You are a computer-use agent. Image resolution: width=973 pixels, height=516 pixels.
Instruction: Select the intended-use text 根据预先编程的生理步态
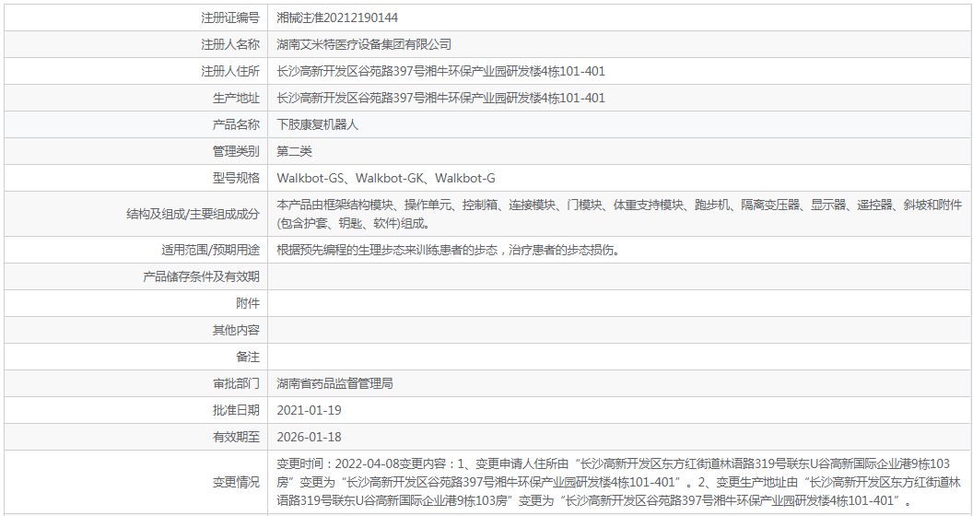(x=448, y=250)
